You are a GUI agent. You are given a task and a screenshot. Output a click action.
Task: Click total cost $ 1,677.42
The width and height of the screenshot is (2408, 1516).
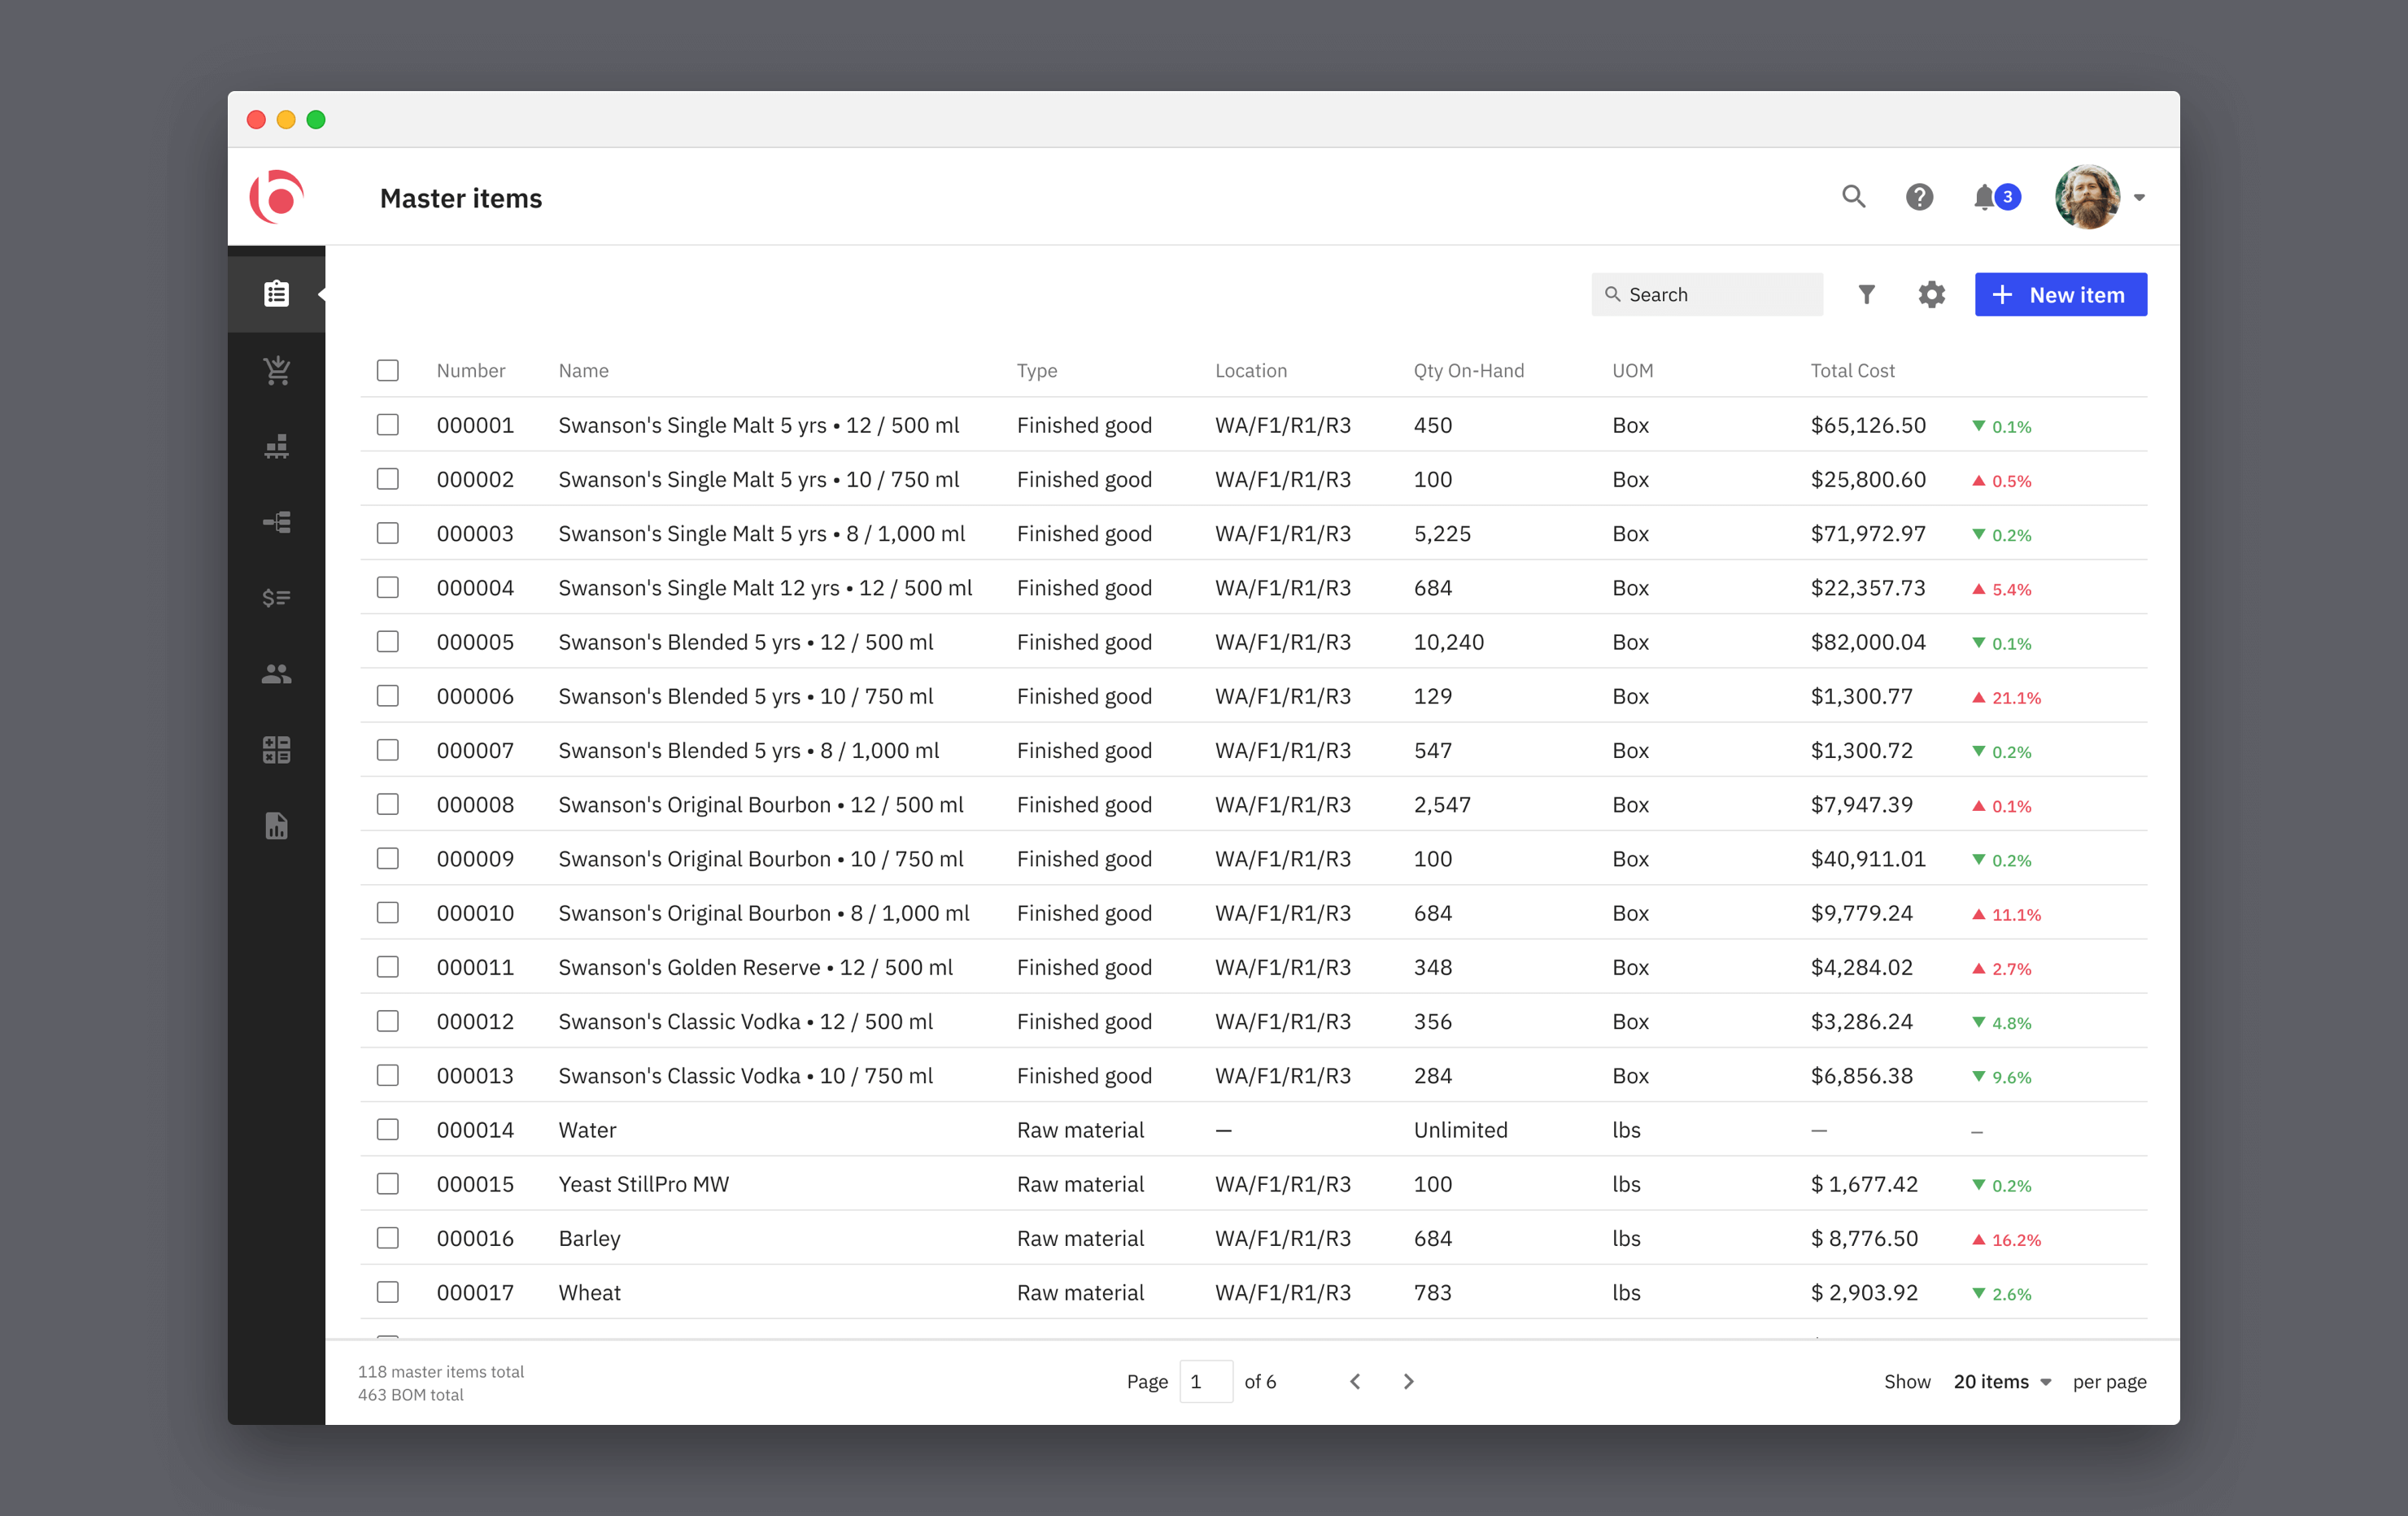(1864, 1184)
